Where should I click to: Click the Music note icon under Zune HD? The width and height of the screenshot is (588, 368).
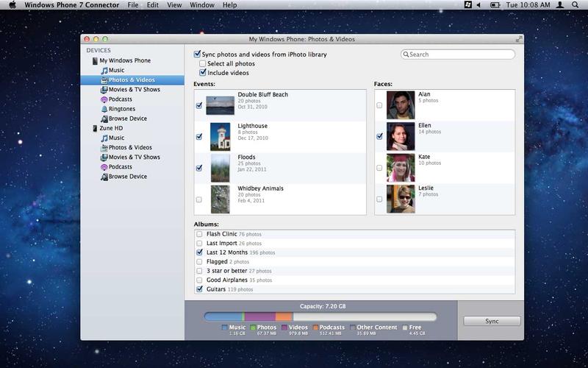click(x=104, y=138)
